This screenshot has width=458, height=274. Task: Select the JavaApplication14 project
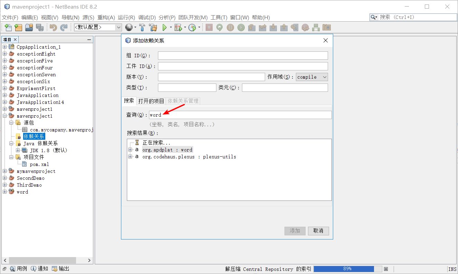pyautogui.click(x=40, y=102)
